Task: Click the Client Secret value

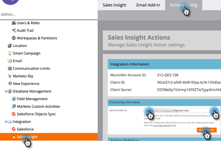Action: click(x=189, y=90)
